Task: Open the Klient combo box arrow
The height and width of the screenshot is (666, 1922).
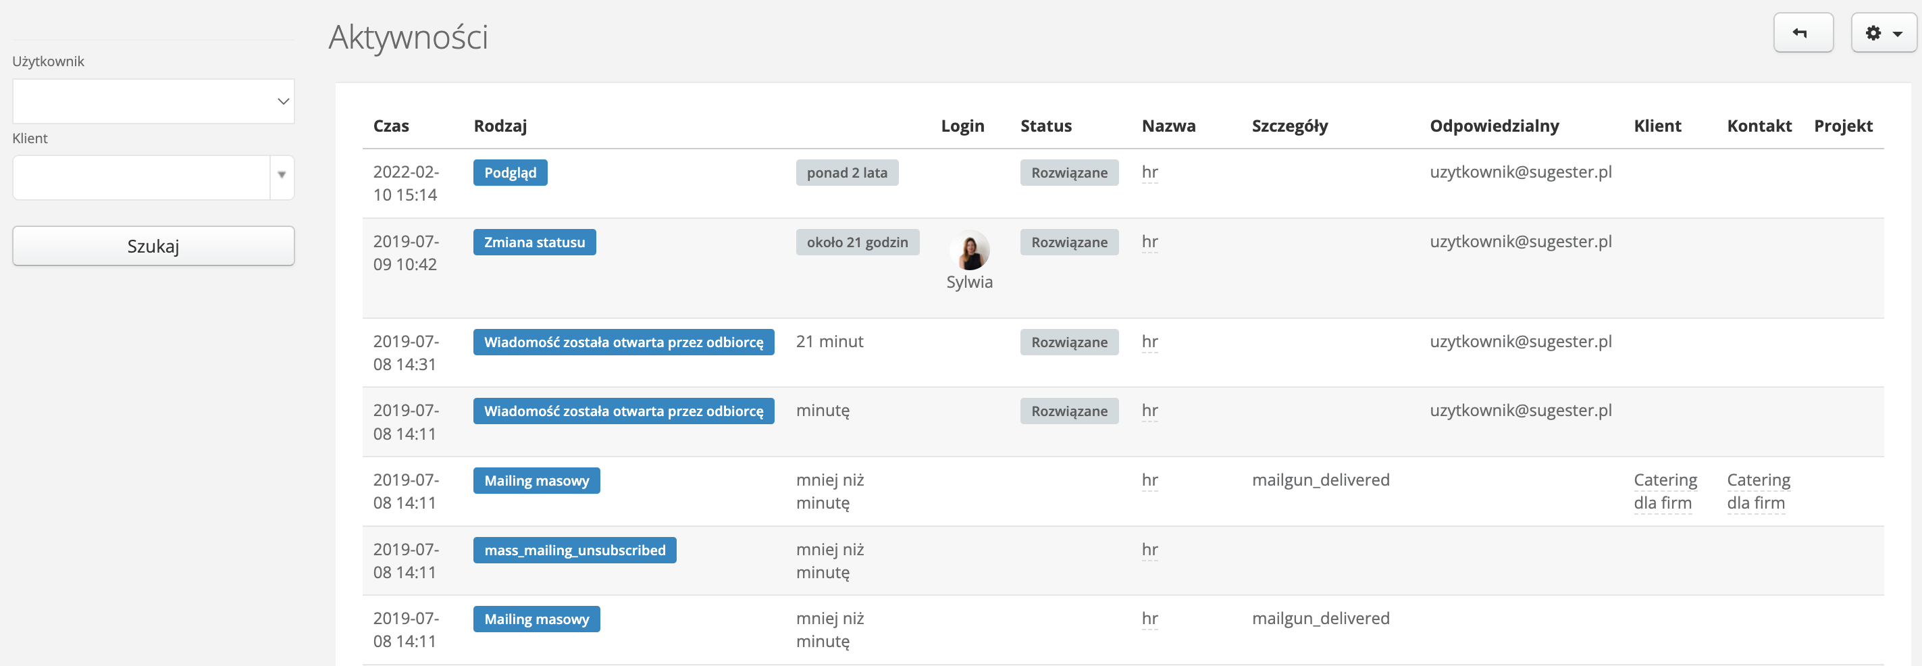Action: click(282, 176)
